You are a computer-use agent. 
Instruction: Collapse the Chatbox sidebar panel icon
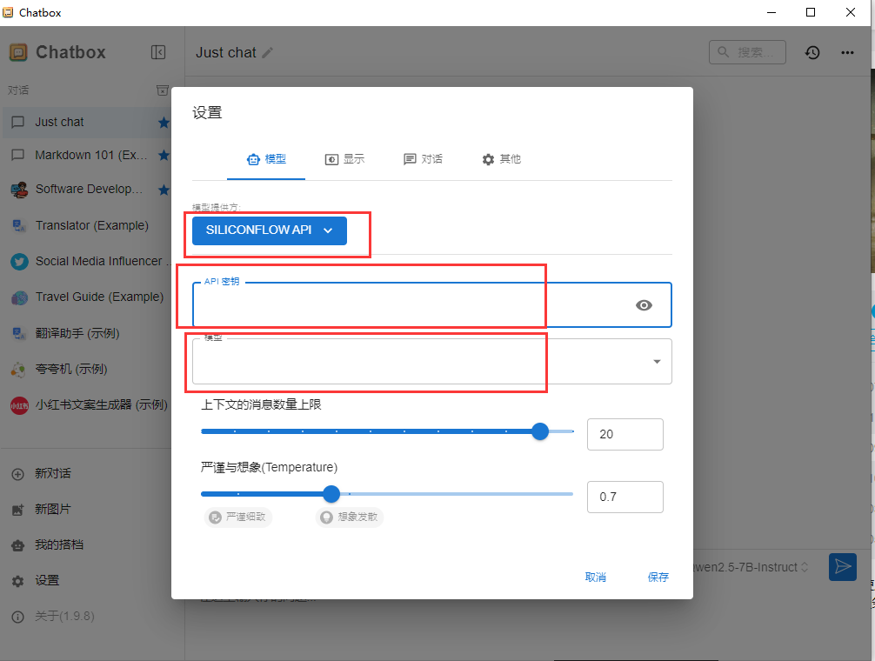pos(158,52)
